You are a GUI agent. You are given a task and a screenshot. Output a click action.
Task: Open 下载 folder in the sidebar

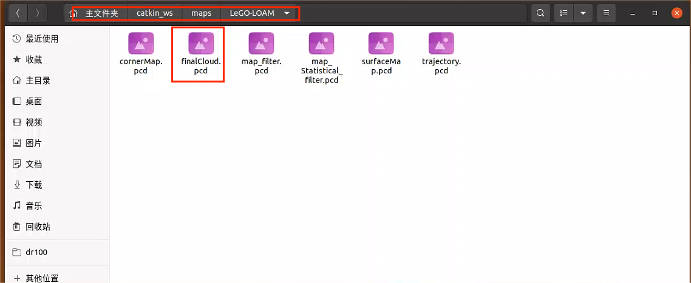tap(34, 185)
